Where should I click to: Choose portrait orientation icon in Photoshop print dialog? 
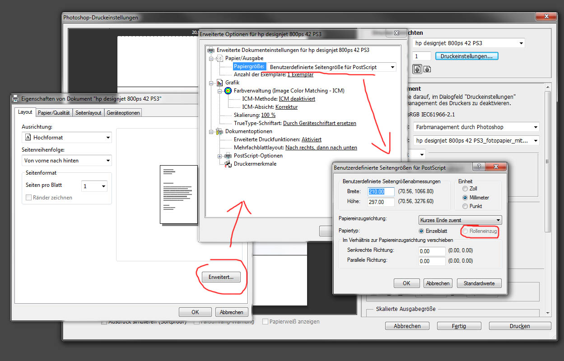[x=418, y=69]
